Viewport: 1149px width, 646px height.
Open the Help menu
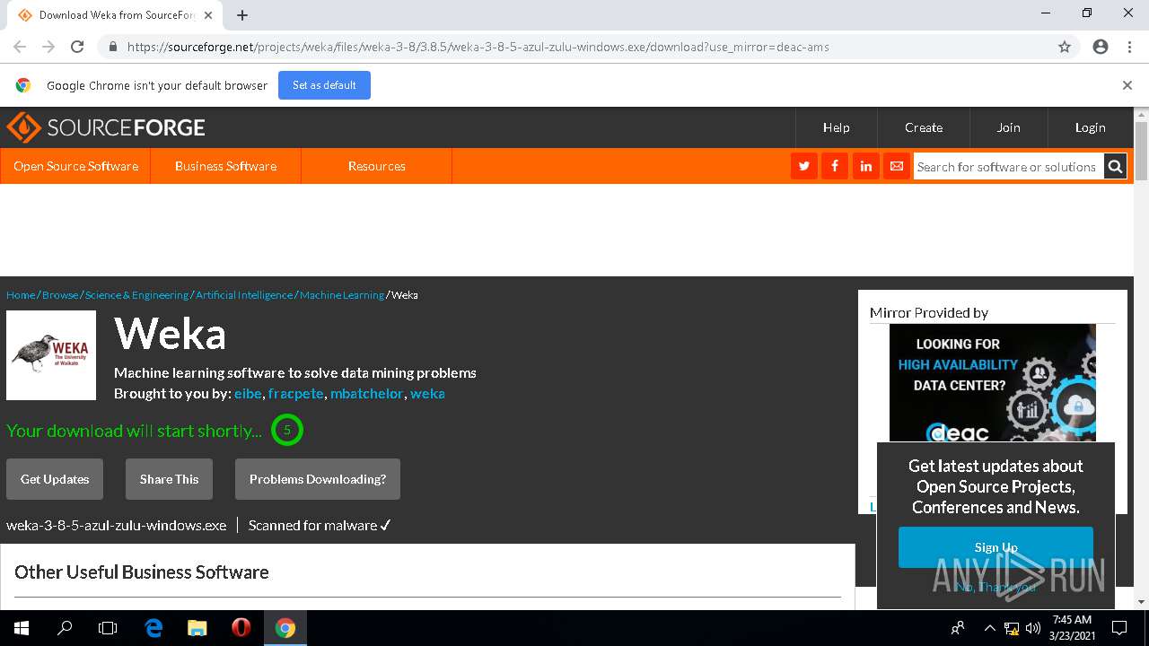836,127
